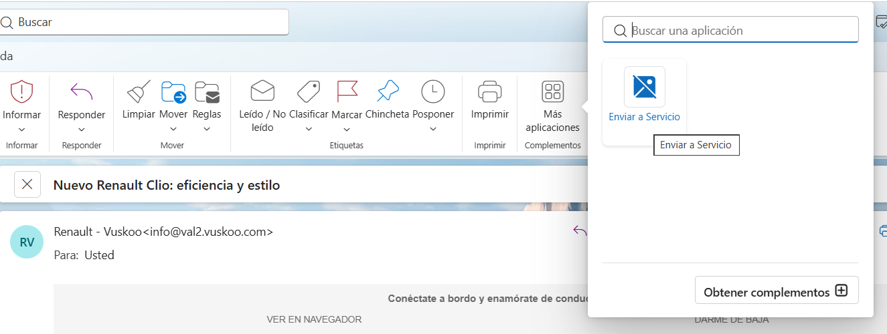
Task: Click the Informar shield icon
Action: coord(21,91)
